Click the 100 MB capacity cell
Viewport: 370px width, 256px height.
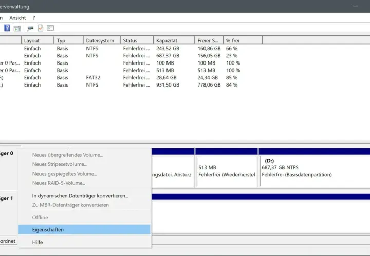165,63
